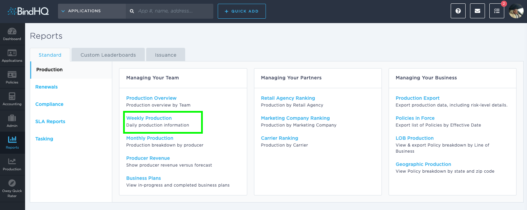Open the LOB Production report

click(x=415, y=138)
